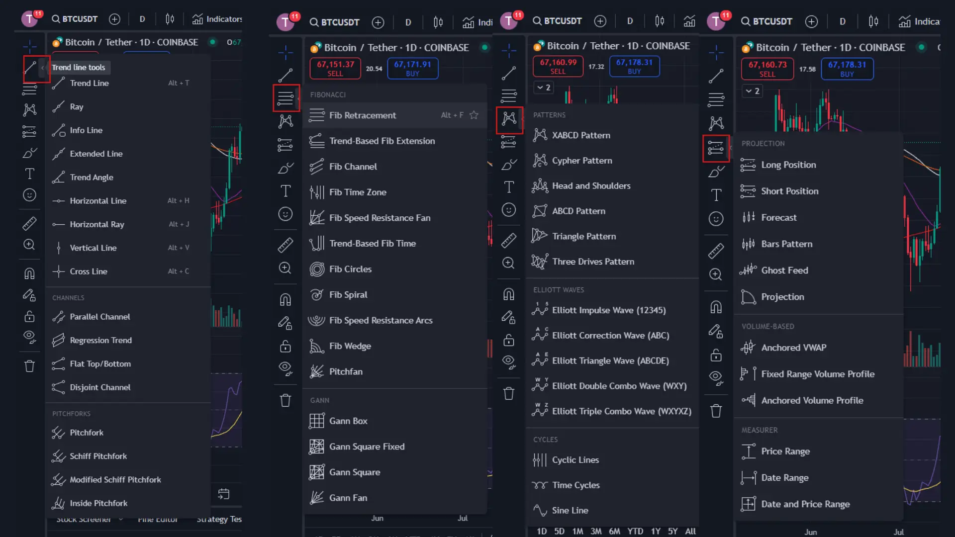Select Parallel Channel in the Channels section
Viewport: 955px width, 537px height.
tap(128, 317)
